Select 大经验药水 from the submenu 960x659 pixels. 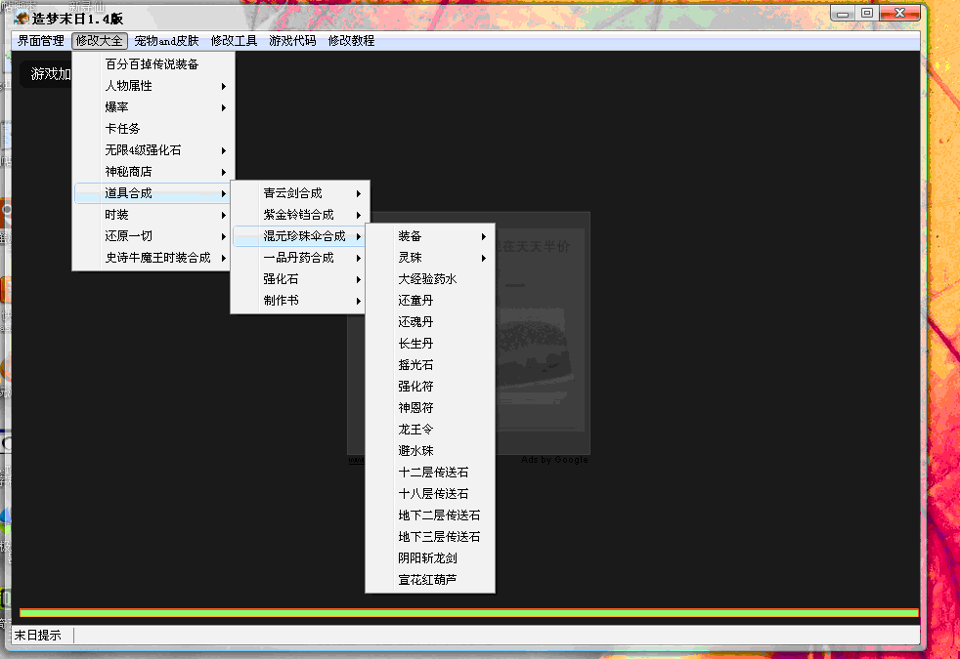pos(427,279)
